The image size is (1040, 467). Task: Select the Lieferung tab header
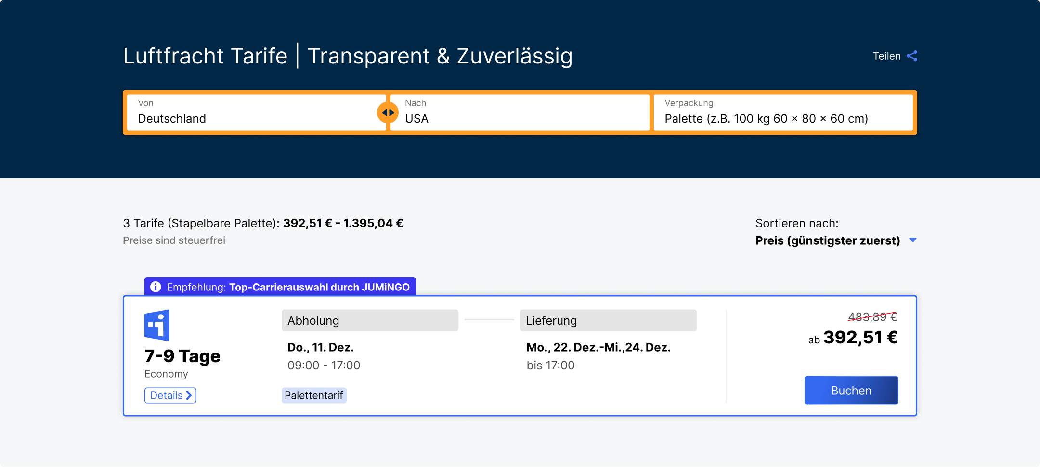click(608, 320)
